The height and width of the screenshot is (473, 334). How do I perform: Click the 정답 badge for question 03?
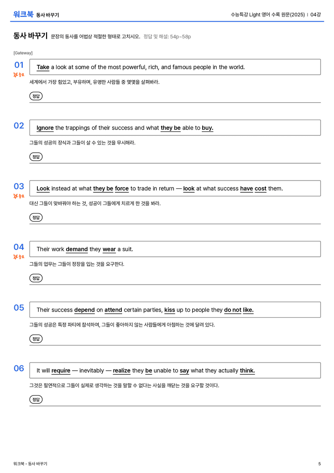click(x=36, y=217)
